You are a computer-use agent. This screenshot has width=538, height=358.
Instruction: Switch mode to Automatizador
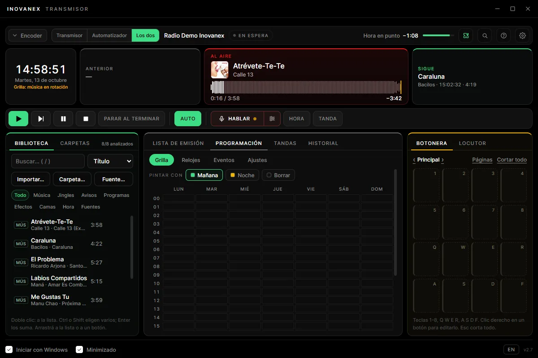pos(109,35)
